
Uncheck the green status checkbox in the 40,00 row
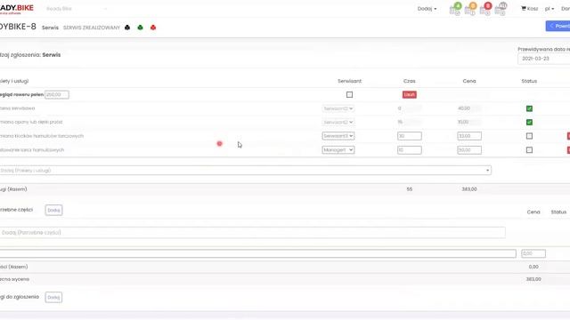529,108
